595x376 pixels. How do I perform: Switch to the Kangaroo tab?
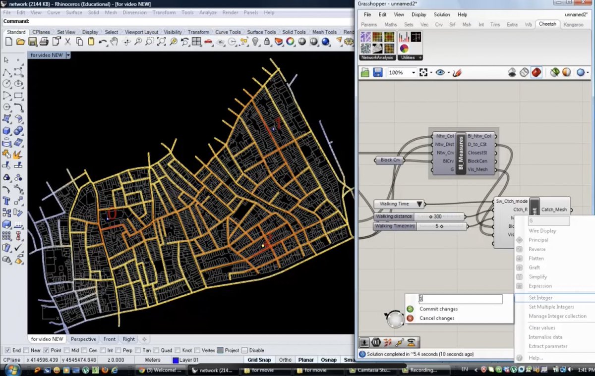pos(573,24)
